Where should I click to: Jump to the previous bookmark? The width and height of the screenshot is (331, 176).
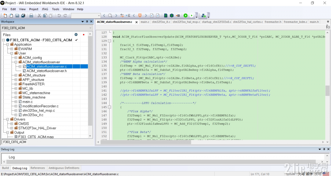[x=134, y=15]
